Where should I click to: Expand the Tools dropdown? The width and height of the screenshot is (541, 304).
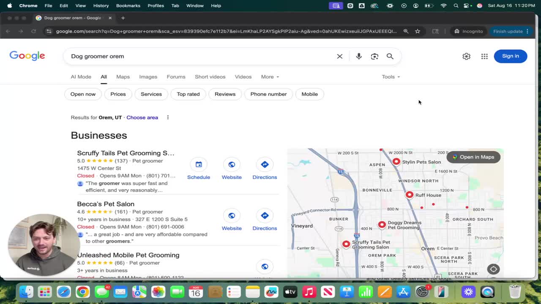tap(391, 77)
